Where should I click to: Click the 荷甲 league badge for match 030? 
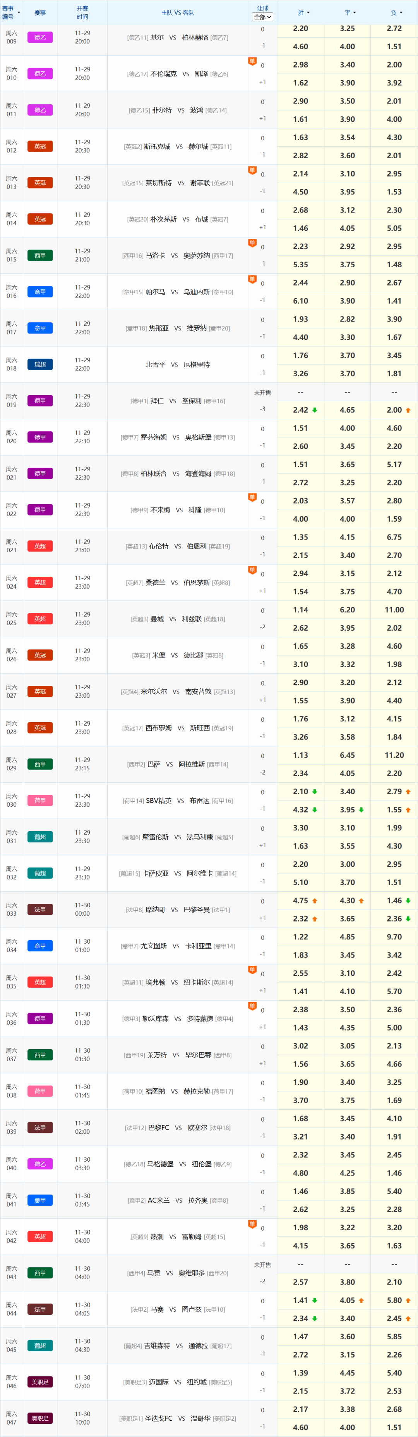(x=40, y=801)
